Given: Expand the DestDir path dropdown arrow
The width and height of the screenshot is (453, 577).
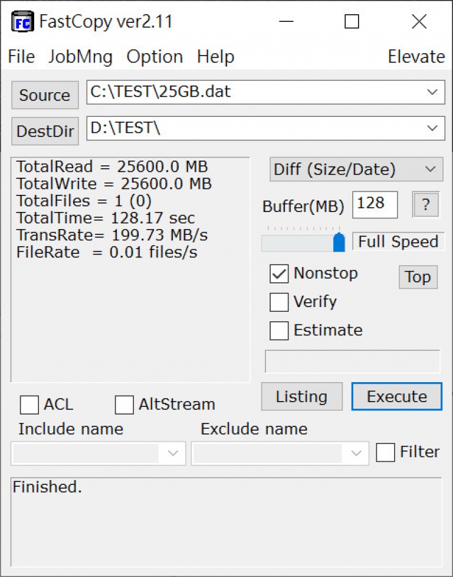Looking at the screenshot, I should pos(432,128).
